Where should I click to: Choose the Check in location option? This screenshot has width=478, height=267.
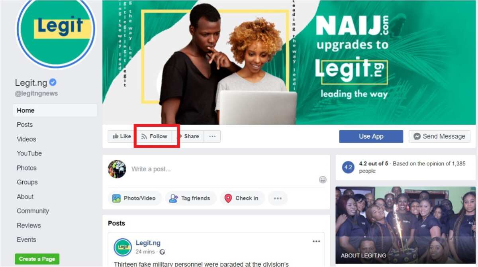(x=242, y=198)
